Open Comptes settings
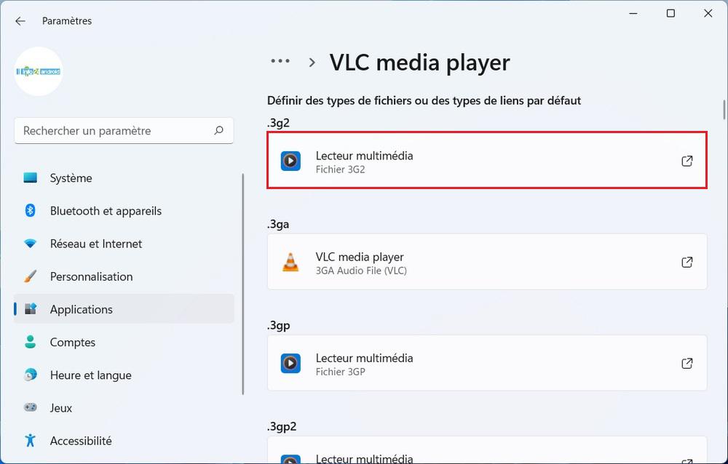The image size is (728, 464). [124, 343]
